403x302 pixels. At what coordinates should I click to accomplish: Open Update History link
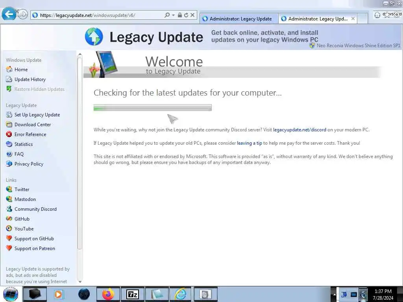click(30, 79)
